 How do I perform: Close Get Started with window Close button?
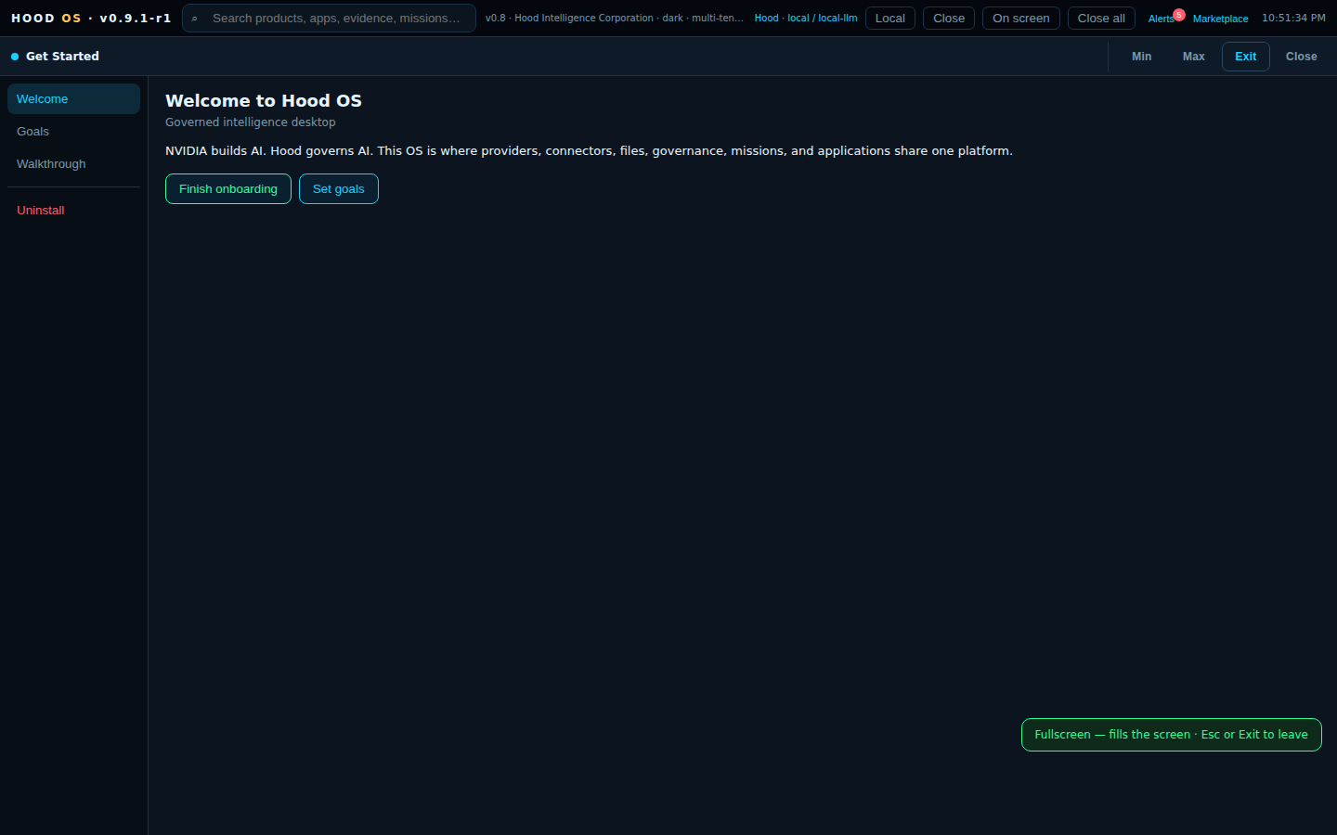tap(1302, 57)
